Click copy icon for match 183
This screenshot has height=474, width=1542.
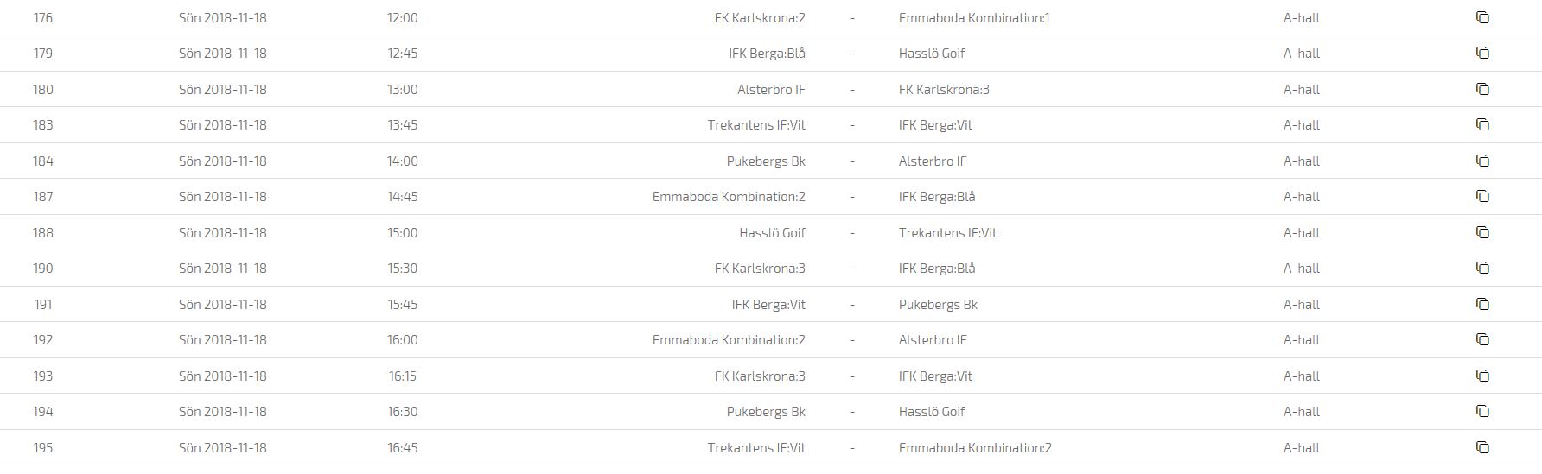click(1482, 124)
